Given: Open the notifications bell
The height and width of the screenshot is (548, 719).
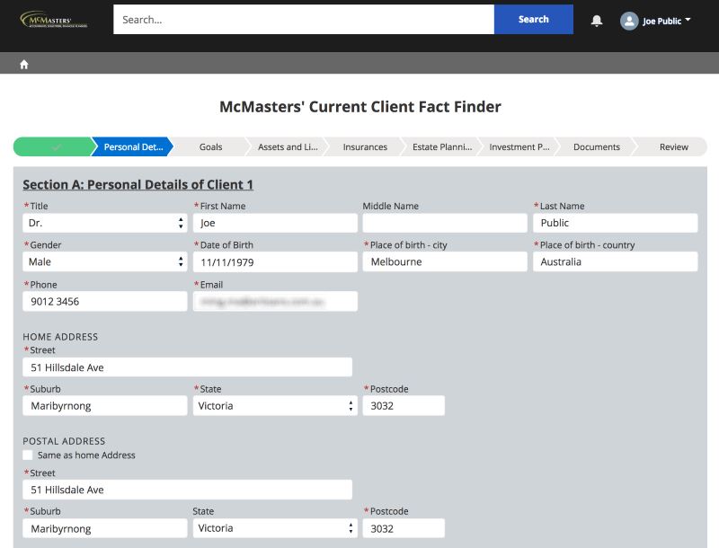Looking at the screenshot, I should click(x=596, y=21).
